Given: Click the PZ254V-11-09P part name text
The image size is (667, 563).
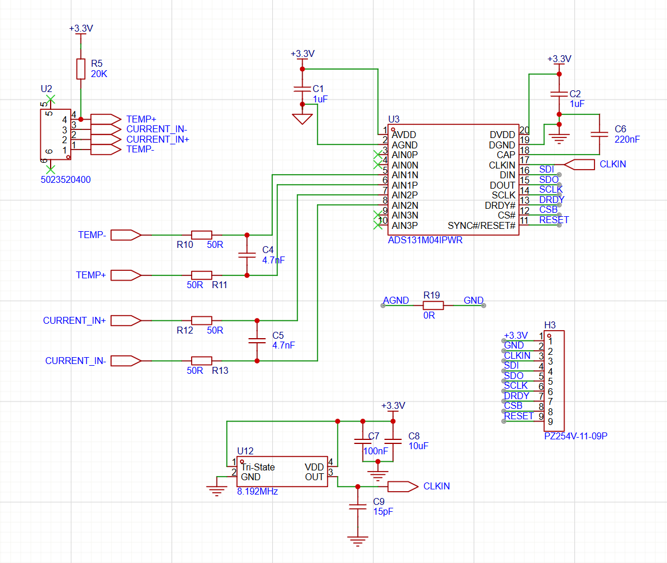Looking at the screenshot, I should 575,436.
